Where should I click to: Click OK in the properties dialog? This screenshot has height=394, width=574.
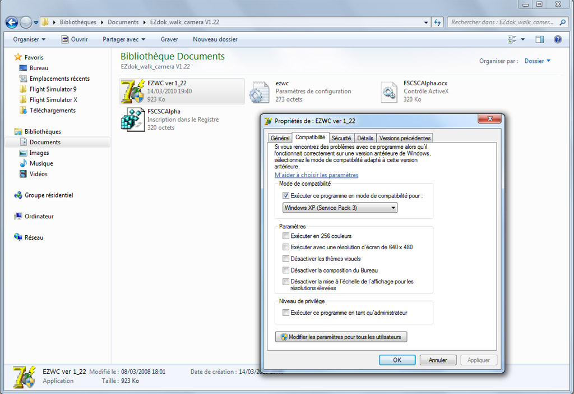pos(397,360)
